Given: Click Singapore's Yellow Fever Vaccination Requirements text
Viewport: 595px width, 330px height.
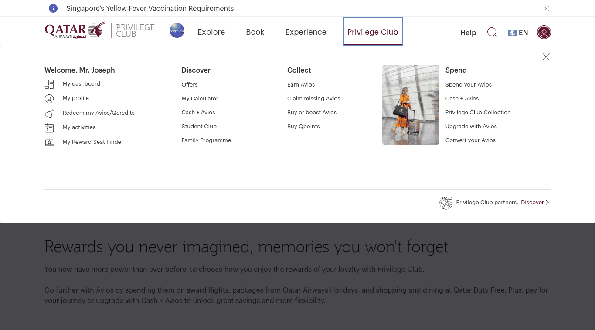Looking at the screenshot, I should coord(150,8).
